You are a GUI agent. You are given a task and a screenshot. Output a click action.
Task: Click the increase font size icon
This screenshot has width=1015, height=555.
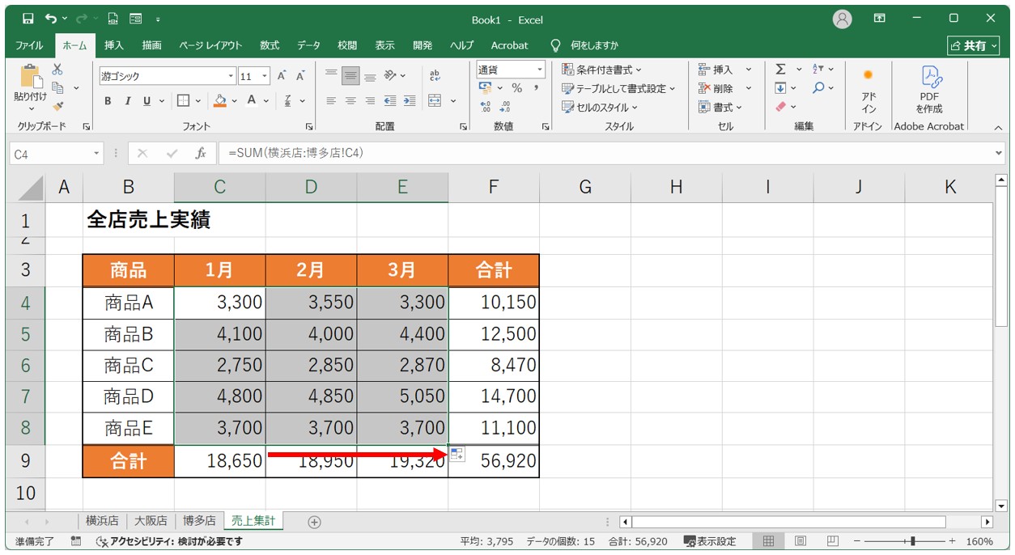282,76
